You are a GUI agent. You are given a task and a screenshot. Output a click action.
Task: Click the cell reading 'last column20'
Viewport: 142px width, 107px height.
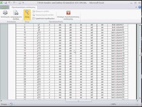point(118,59)
